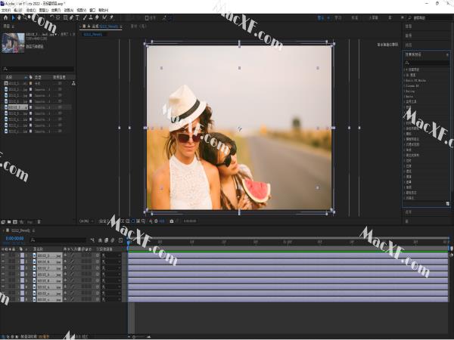Select the Selection arrow tool

[11, 17]
